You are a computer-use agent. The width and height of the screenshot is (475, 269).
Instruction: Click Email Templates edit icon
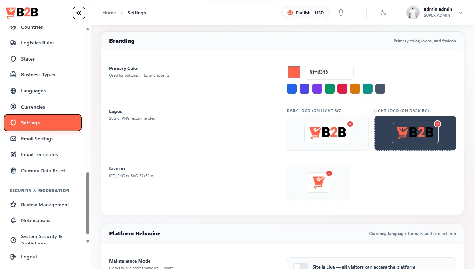13,154
